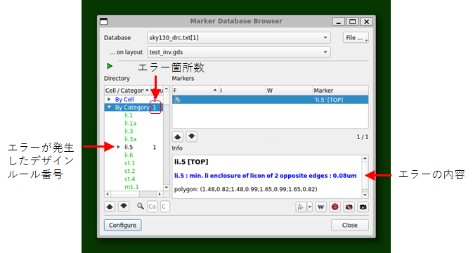Click the flag marker icon button
This screenshot has height=253, width=473.
click(x=301, y=207)
